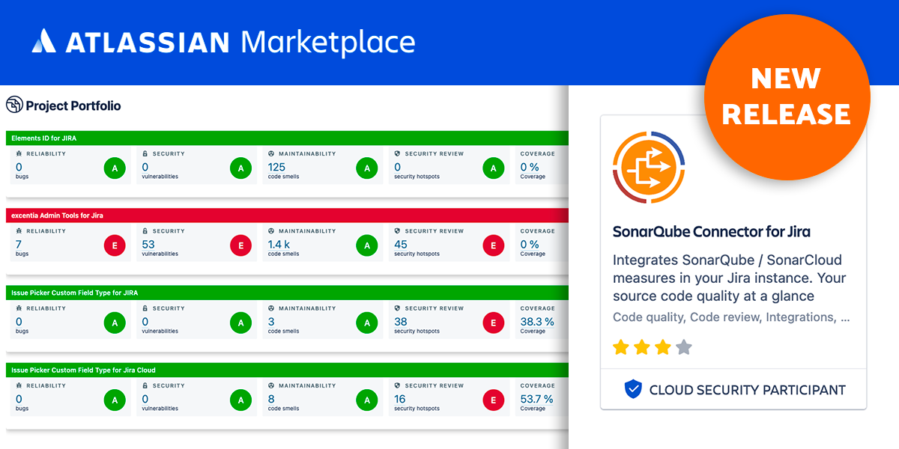Click 'Code quality, Code review, Integrations' categories text
This screenshot has height=449, width=899.
click(731, 317)
